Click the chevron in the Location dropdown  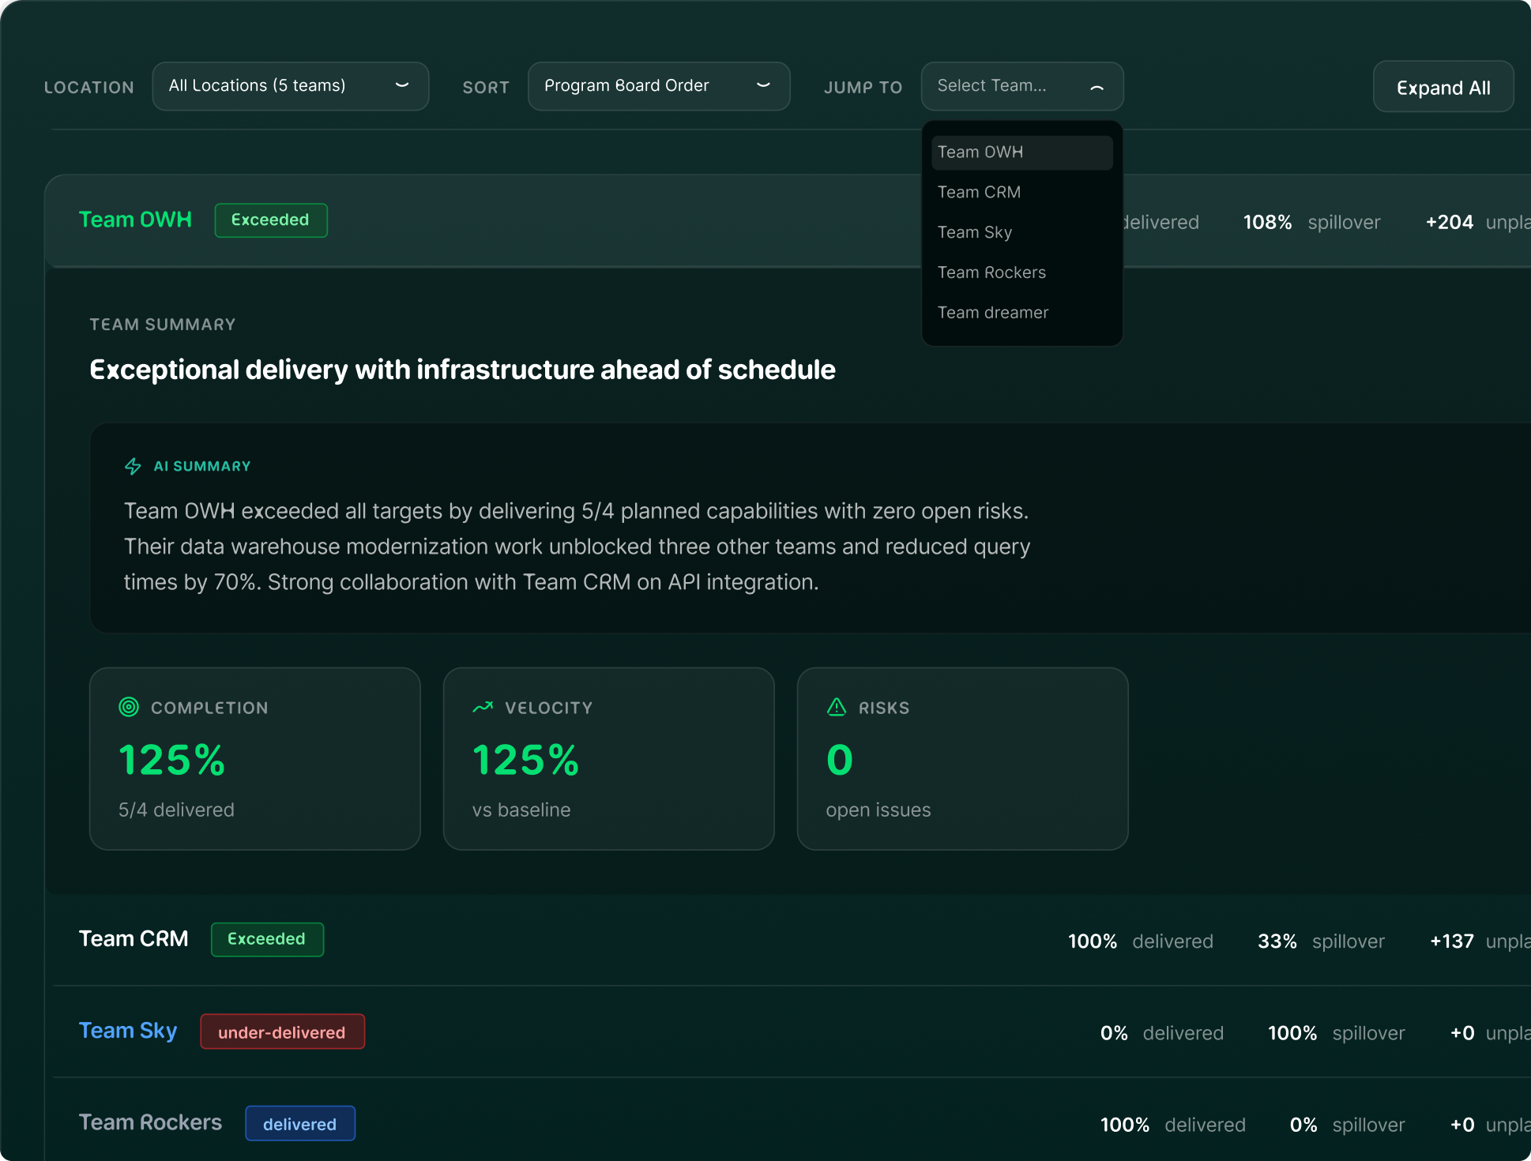coord(402,85)
